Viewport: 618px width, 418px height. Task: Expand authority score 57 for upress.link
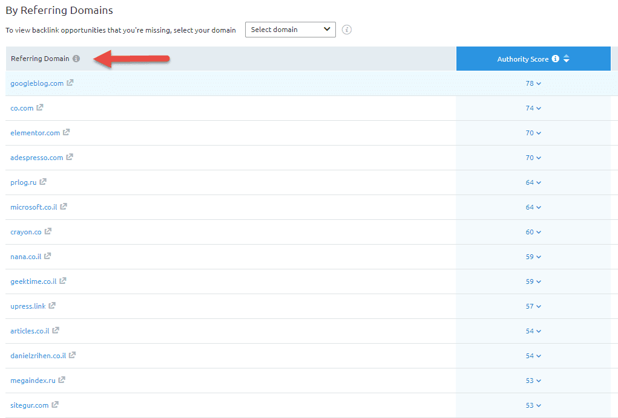tap(533, 306)
